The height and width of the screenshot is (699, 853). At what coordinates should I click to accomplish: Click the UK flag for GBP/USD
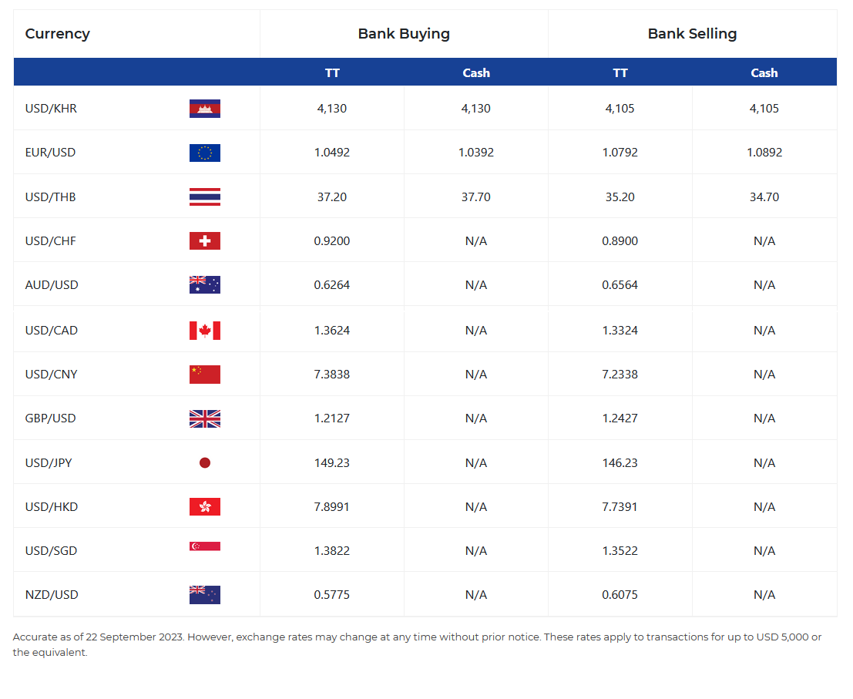pyautogui.click(x=205, y=418)
